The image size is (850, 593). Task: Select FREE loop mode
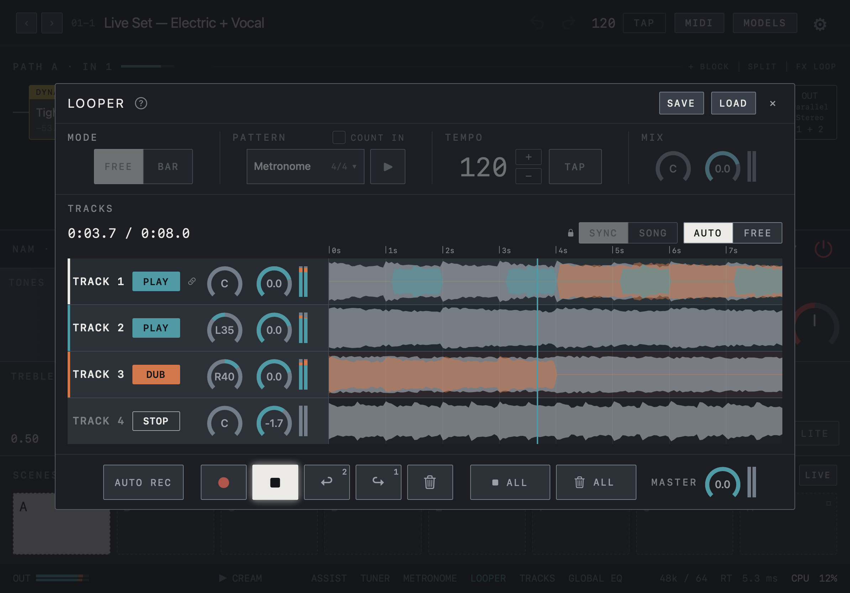tap(119, 166)
